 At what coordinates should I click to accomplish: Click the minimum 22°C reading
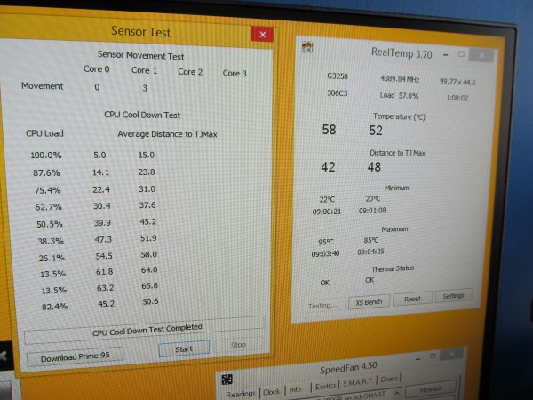[327, 199]
